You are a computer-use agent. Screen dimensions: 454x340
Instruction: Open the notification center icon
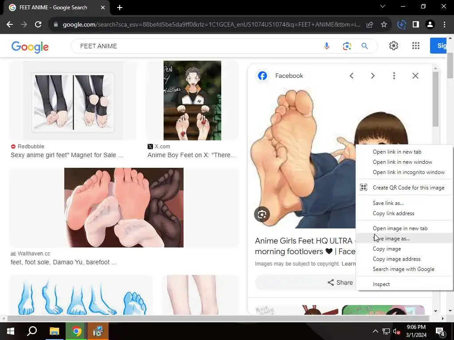click(440, 331)
